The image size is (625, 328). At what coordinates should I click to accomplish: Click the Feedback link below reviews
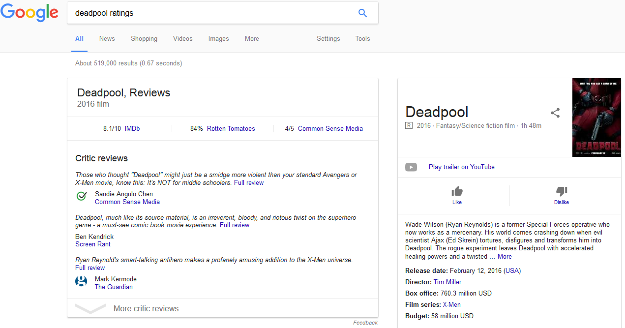pos(365,323)
